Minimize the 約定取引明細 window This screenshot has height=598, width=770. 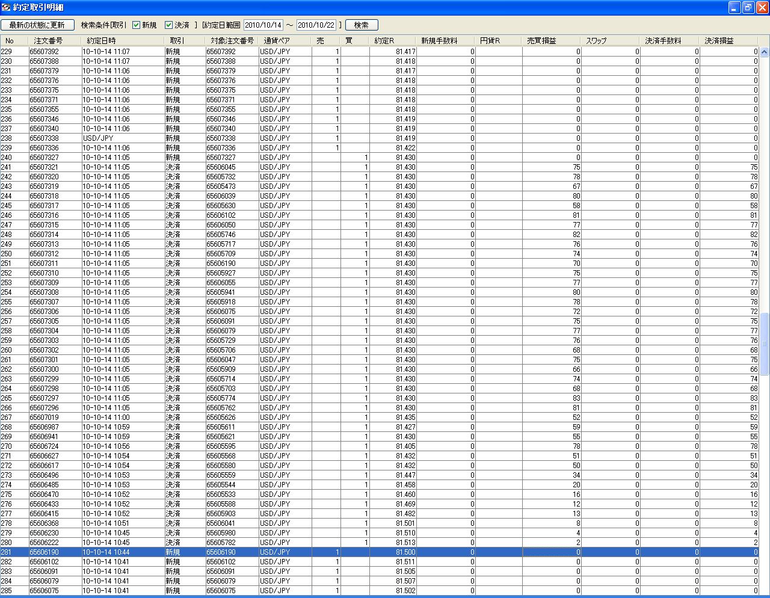[734, 7]
